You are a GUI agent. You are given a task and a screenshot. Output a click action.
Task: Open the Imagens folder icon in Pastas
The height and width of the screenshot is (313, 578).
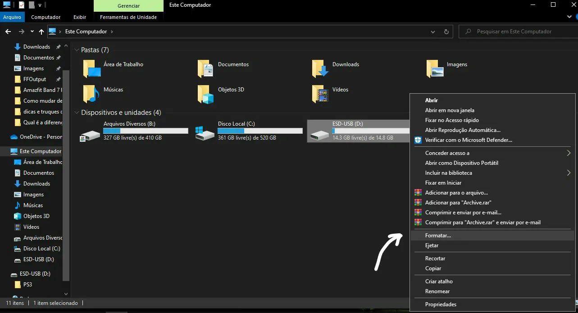[435, 69]
